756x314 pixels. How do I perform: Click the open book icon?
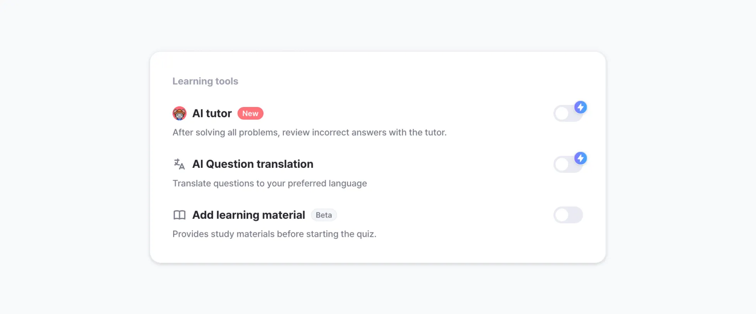[x=179, y=215]
